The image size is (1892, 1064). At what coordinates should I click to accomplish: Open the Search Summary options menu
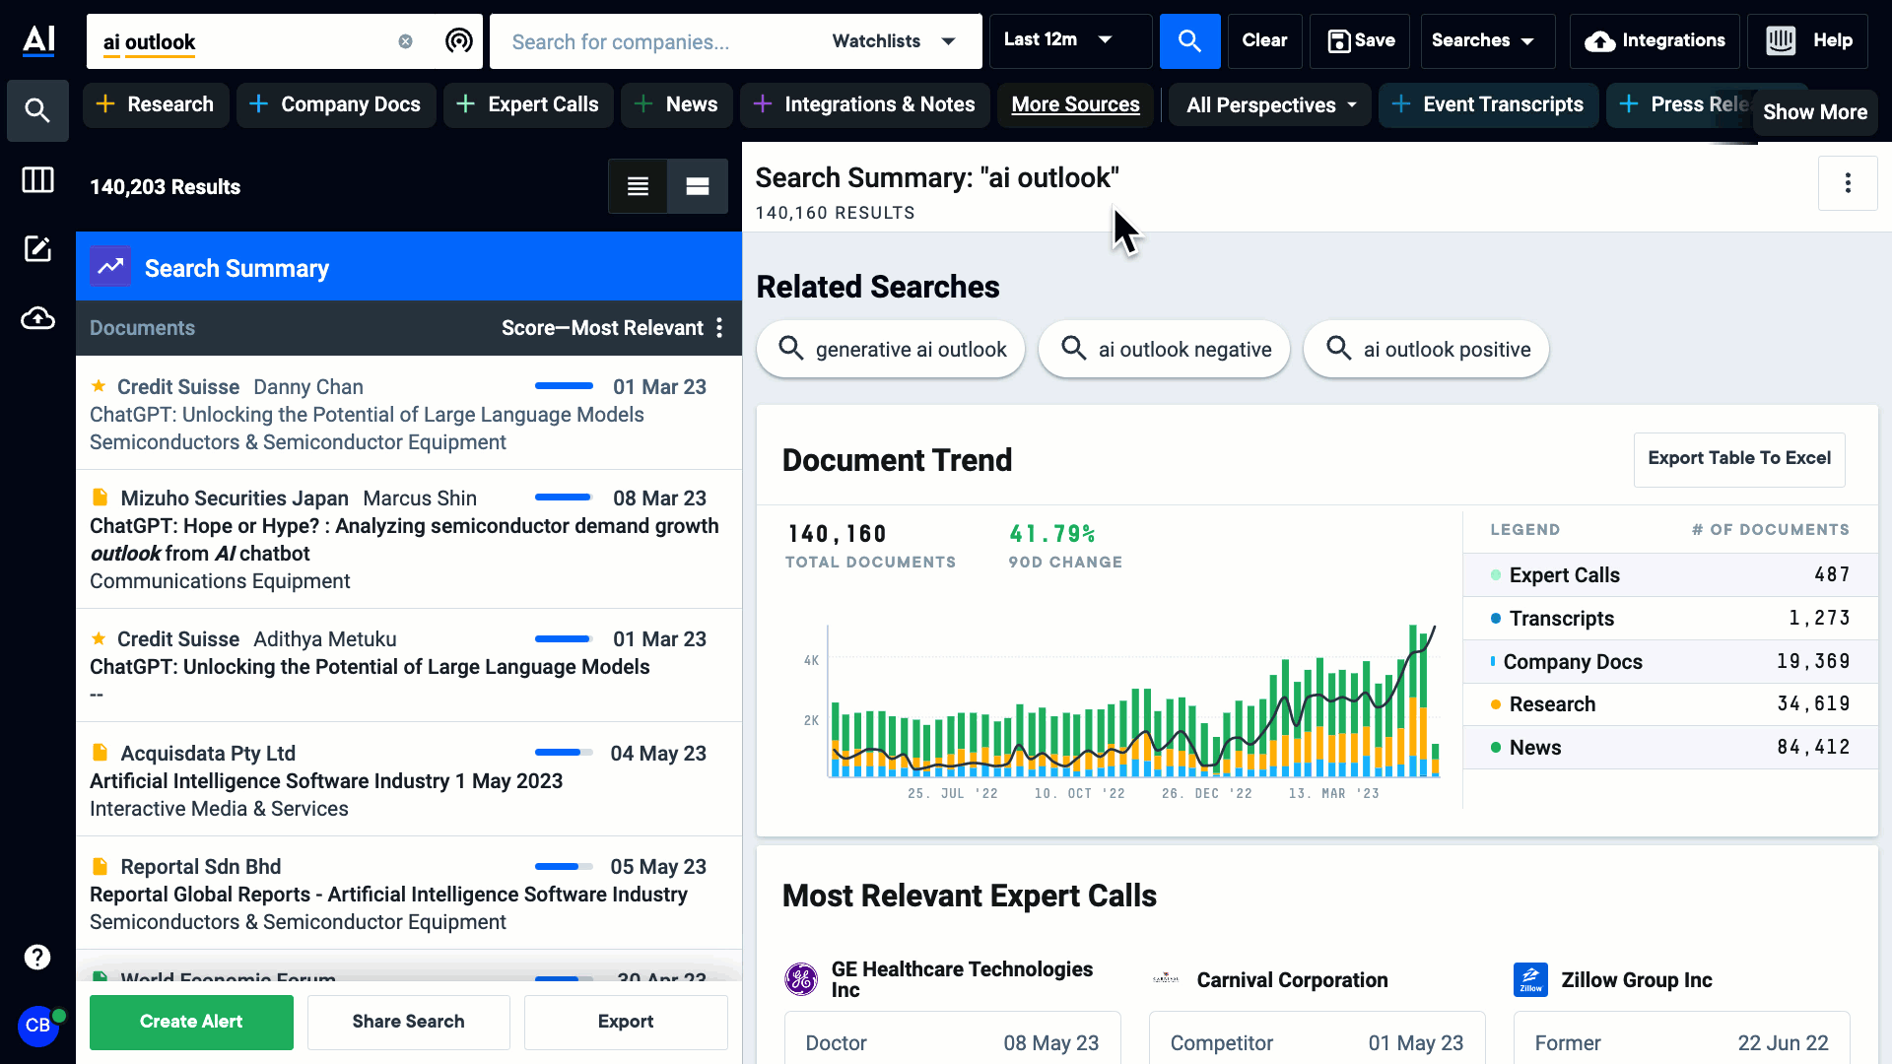(1848, 183)
